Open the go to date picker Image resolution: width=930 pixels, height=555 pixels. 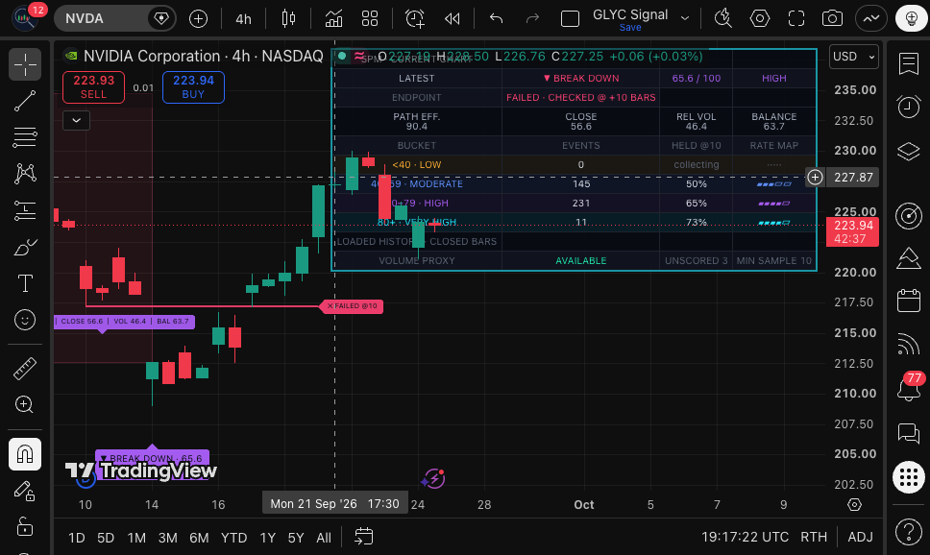pos(363,537)
